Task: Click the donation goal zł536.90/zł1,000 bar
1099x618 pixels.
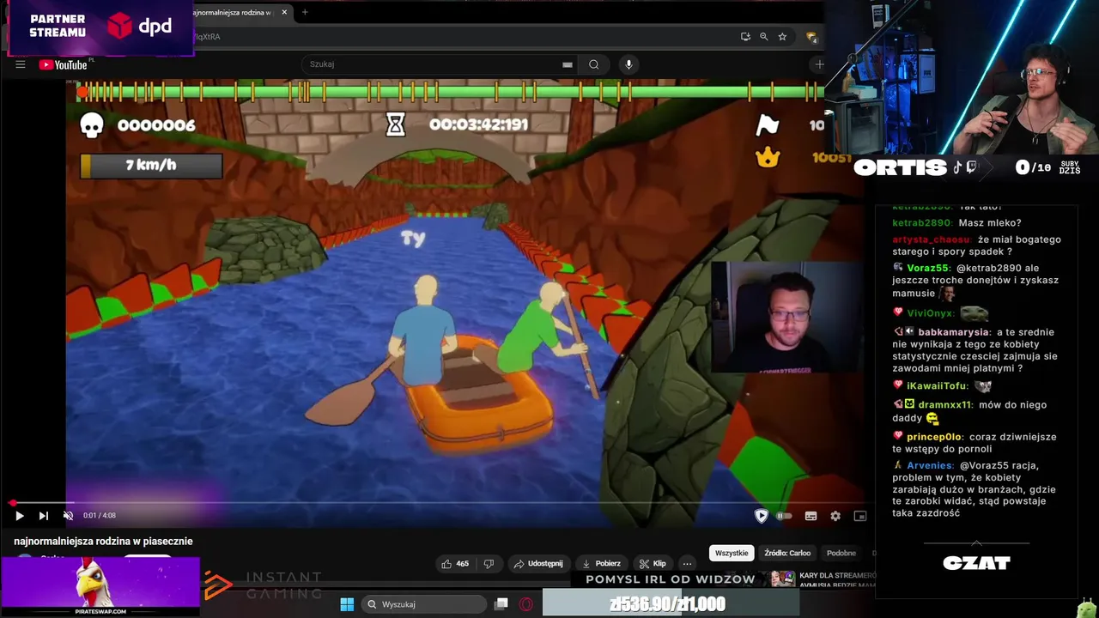Action: coord(671,604)
